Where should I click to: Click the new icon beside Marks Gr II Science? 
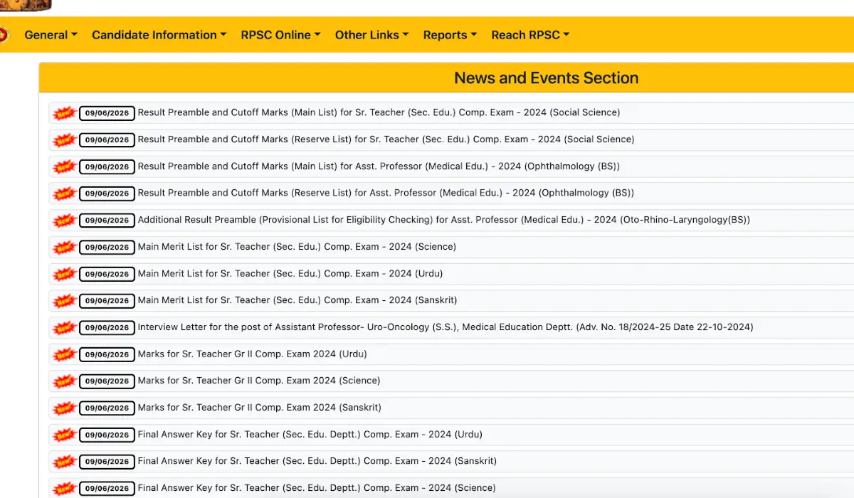tap(65, 381)
